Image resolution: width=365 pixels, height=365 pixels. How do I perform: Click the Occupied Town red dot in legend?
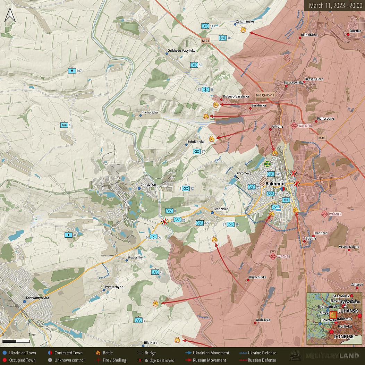pos(5,360)
